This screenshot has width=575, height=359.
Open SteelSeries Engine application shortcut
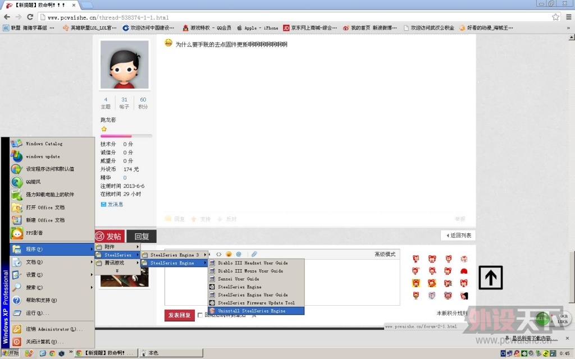[x=256, y=287]
